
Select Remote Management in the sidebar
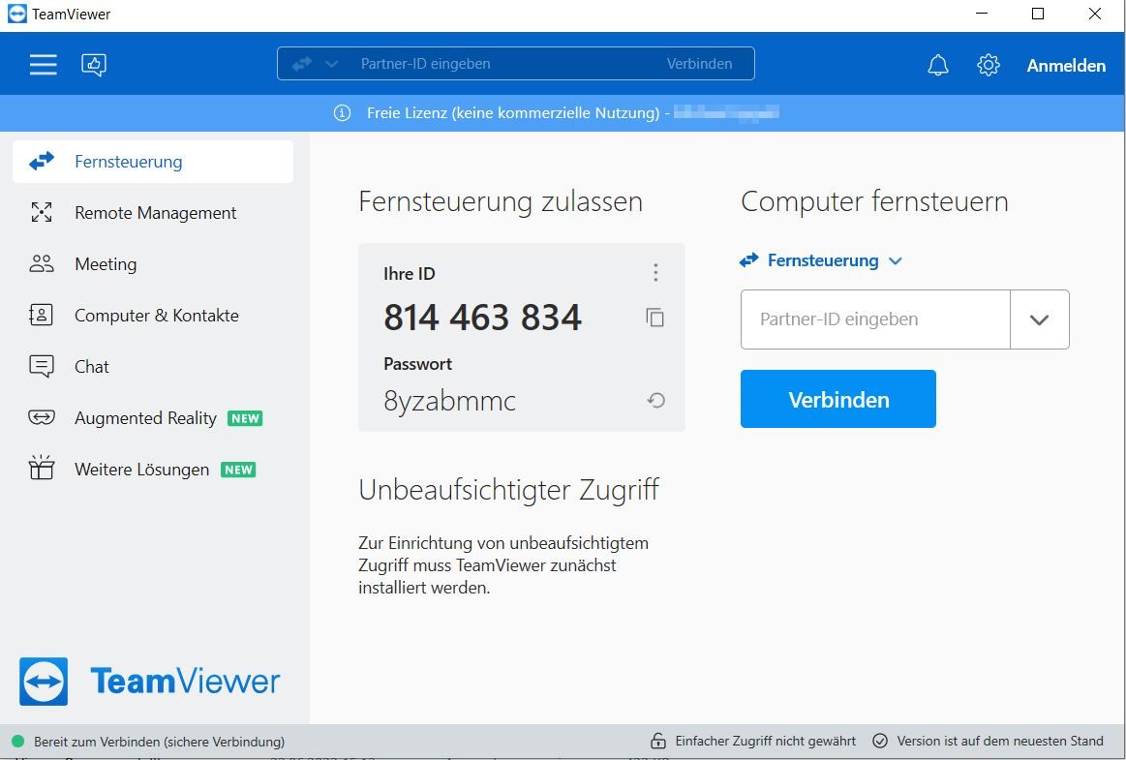point(155,213)
